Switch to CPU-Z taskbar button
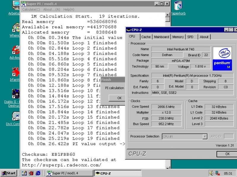The image size is (237, 177). click(117, 173)
